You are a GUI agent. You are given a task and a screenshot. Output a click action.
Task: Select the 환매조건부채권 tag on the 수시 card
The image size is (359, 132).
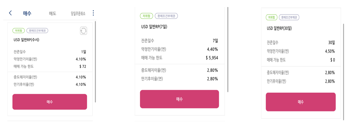tap(37, 30)
